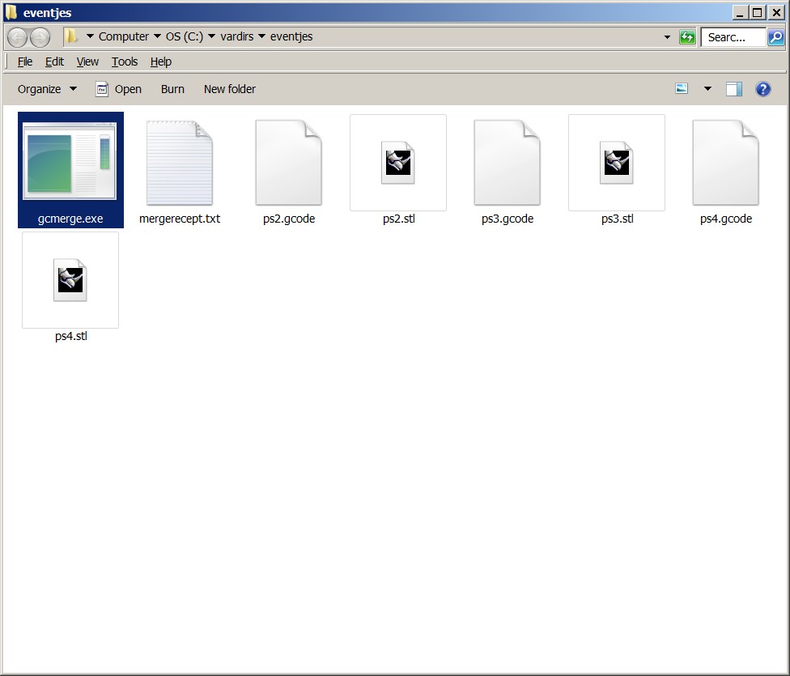
Task: Select the ps4.stl model file icon
Action: point(70,280)
